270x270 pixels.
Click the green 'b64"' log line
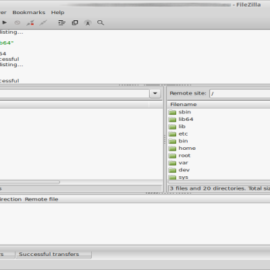7,43
